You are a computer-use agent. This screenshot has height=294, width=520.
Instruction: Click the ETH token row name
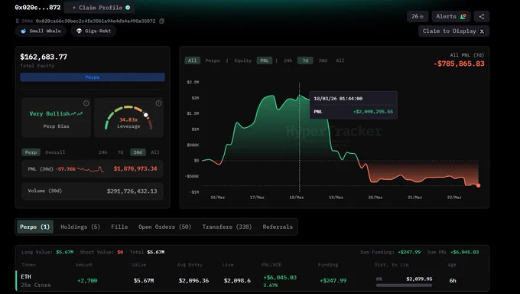[x=26, y=276]
